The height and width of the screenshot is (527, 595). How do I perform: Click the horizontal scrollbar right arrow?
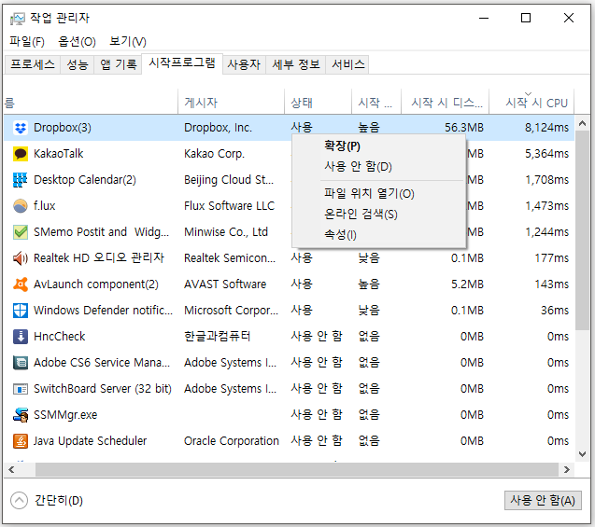[x=567, y=470]
